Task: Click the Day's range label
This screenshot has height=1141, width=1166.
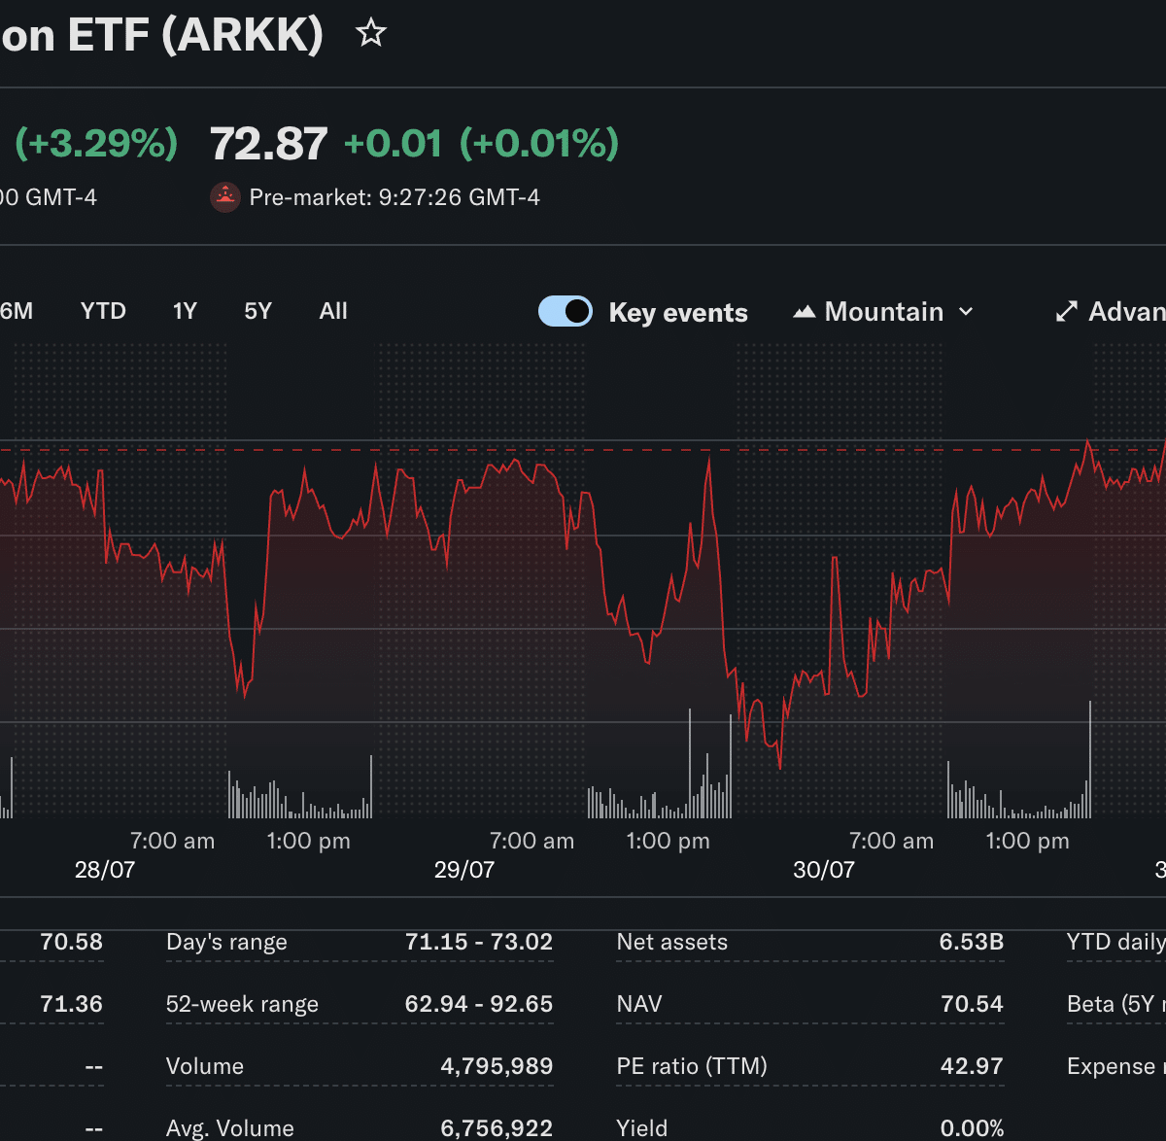Action: 226,942
